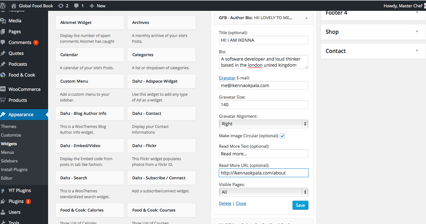This screenshot has height=224, width=426.
Task: Select the Dahz - Contact widget
Action: pyautogui.click(x=162, y=114)
